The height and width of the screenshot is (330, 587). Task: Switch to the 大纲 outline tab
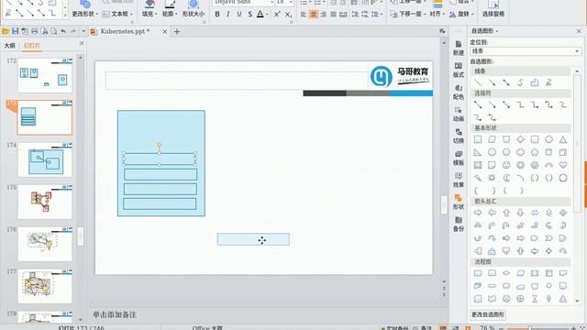point(9,45)
